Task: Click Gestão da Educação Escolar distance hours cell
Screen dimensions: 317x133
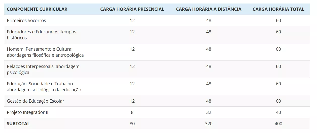Action: click(208, 101)
